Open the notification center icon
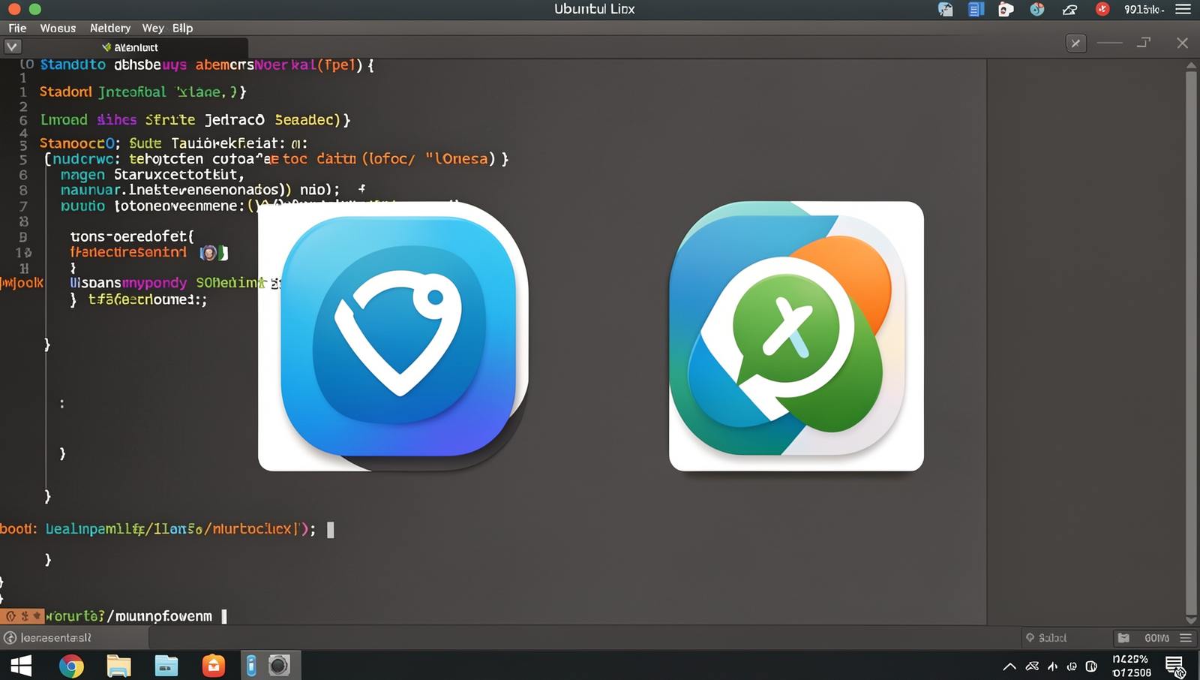This screenshot has width=1200, height=680. (x=1175, y=666)
